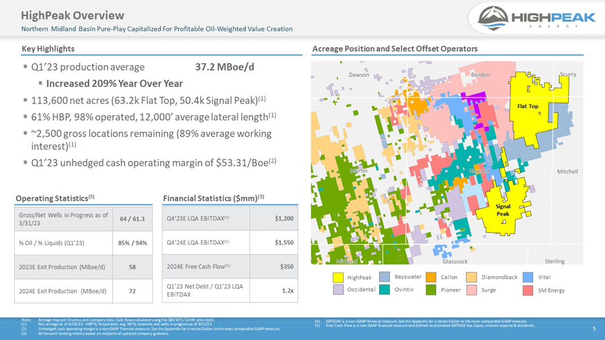Click the '$350' Free Cash Flow cell

(274, 266)
